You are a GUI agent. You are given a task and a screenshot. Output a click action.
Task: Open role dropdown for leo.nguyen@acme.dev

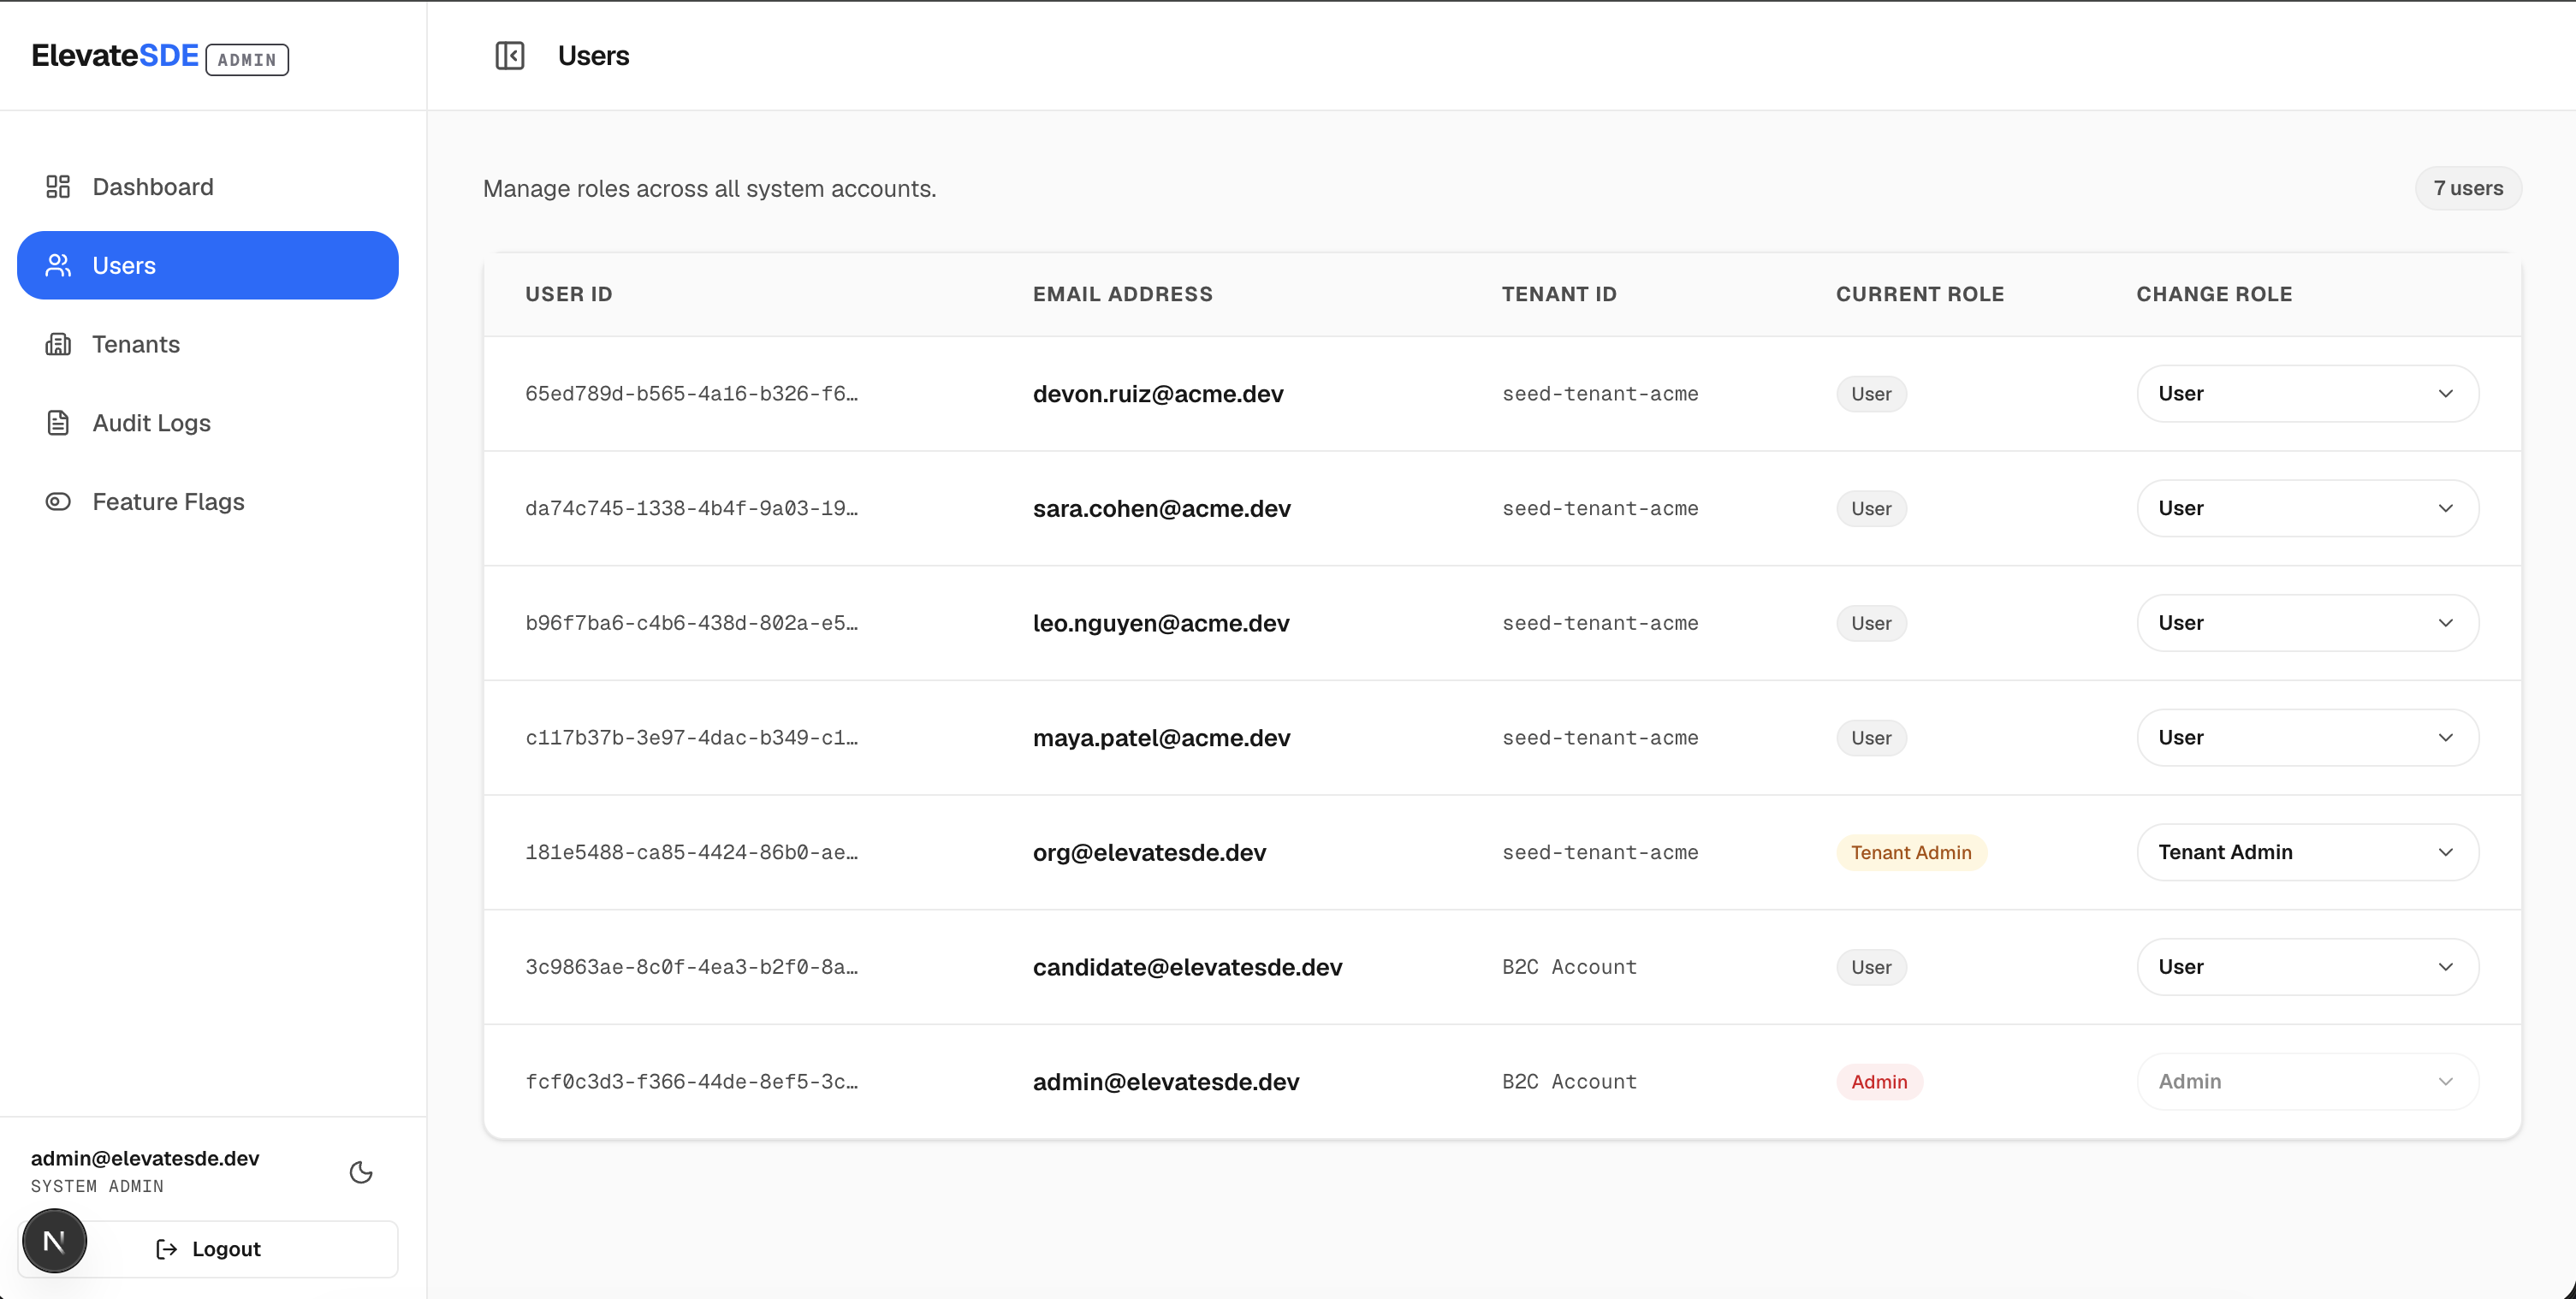[2307, 623]
